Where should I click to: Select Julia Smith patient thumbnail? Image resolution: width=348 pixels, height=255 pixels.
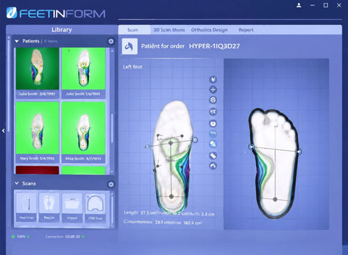(x=38, y=69)
